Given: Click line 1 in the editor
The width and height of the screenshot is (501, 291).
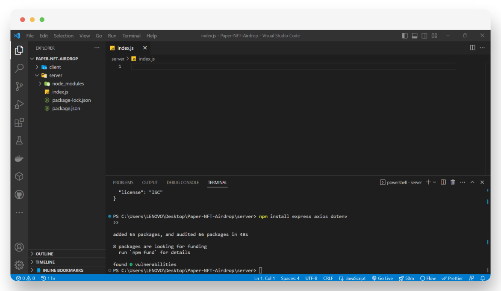Looking at the screenshot, I should pyautogui.click(x=293, y=66).
